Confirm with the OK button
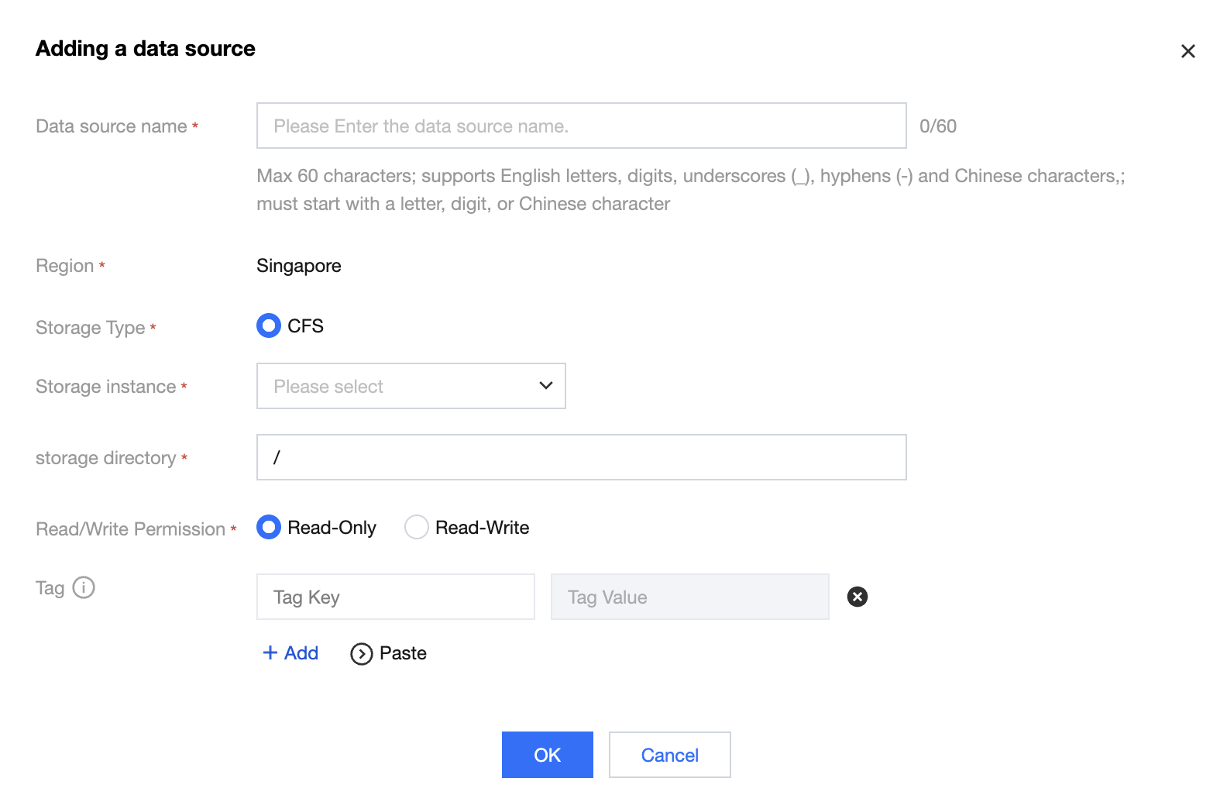1227x809 pixels. click(547, 755)
